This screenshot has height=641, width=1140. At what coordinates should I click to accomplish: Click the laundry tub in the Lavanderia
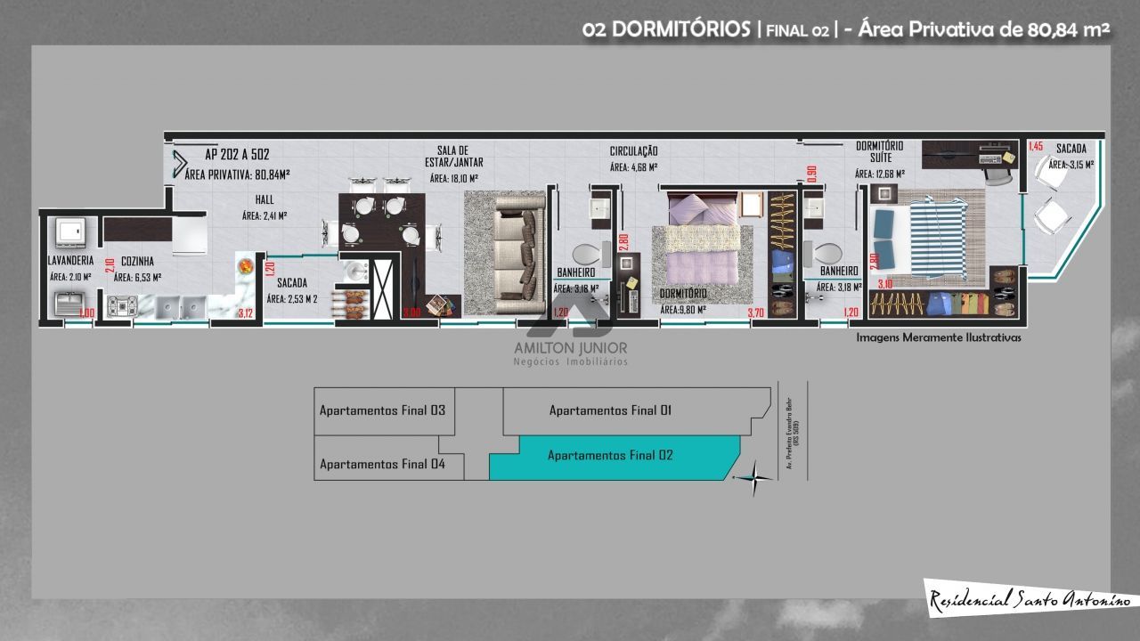(x=68, y=304)
